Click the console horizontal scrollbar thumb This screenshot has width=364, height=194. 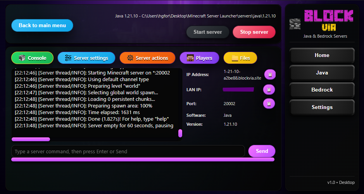[x=31, y=139]
